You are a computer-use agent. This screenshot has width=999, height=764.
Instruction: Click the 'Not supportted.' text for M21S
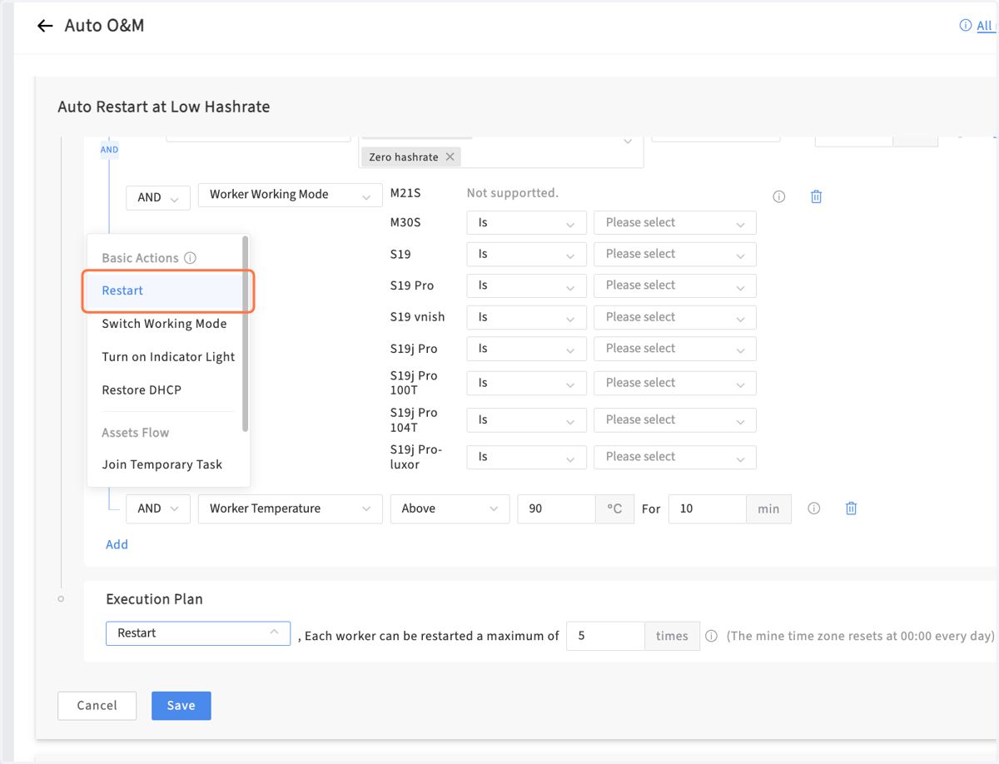click(x=512, y=193)
